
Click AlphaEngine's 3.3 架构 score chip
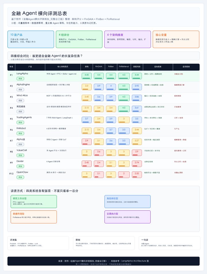[x=87, y=87]
